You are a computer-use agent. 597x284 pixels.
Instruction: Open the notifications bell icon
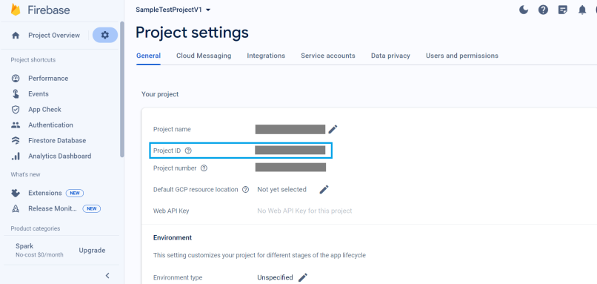click(582, 10)
